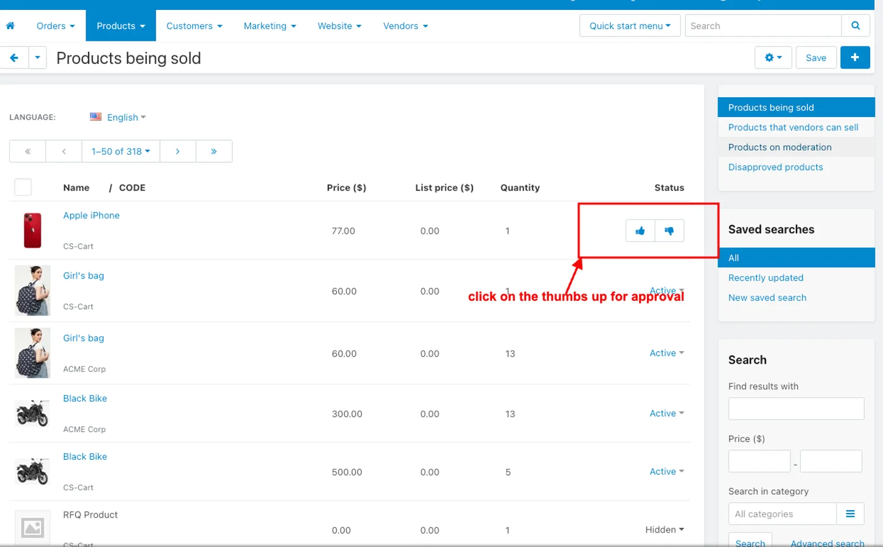Open the 500.00 Black Bike link

click(x=85, y=456)
